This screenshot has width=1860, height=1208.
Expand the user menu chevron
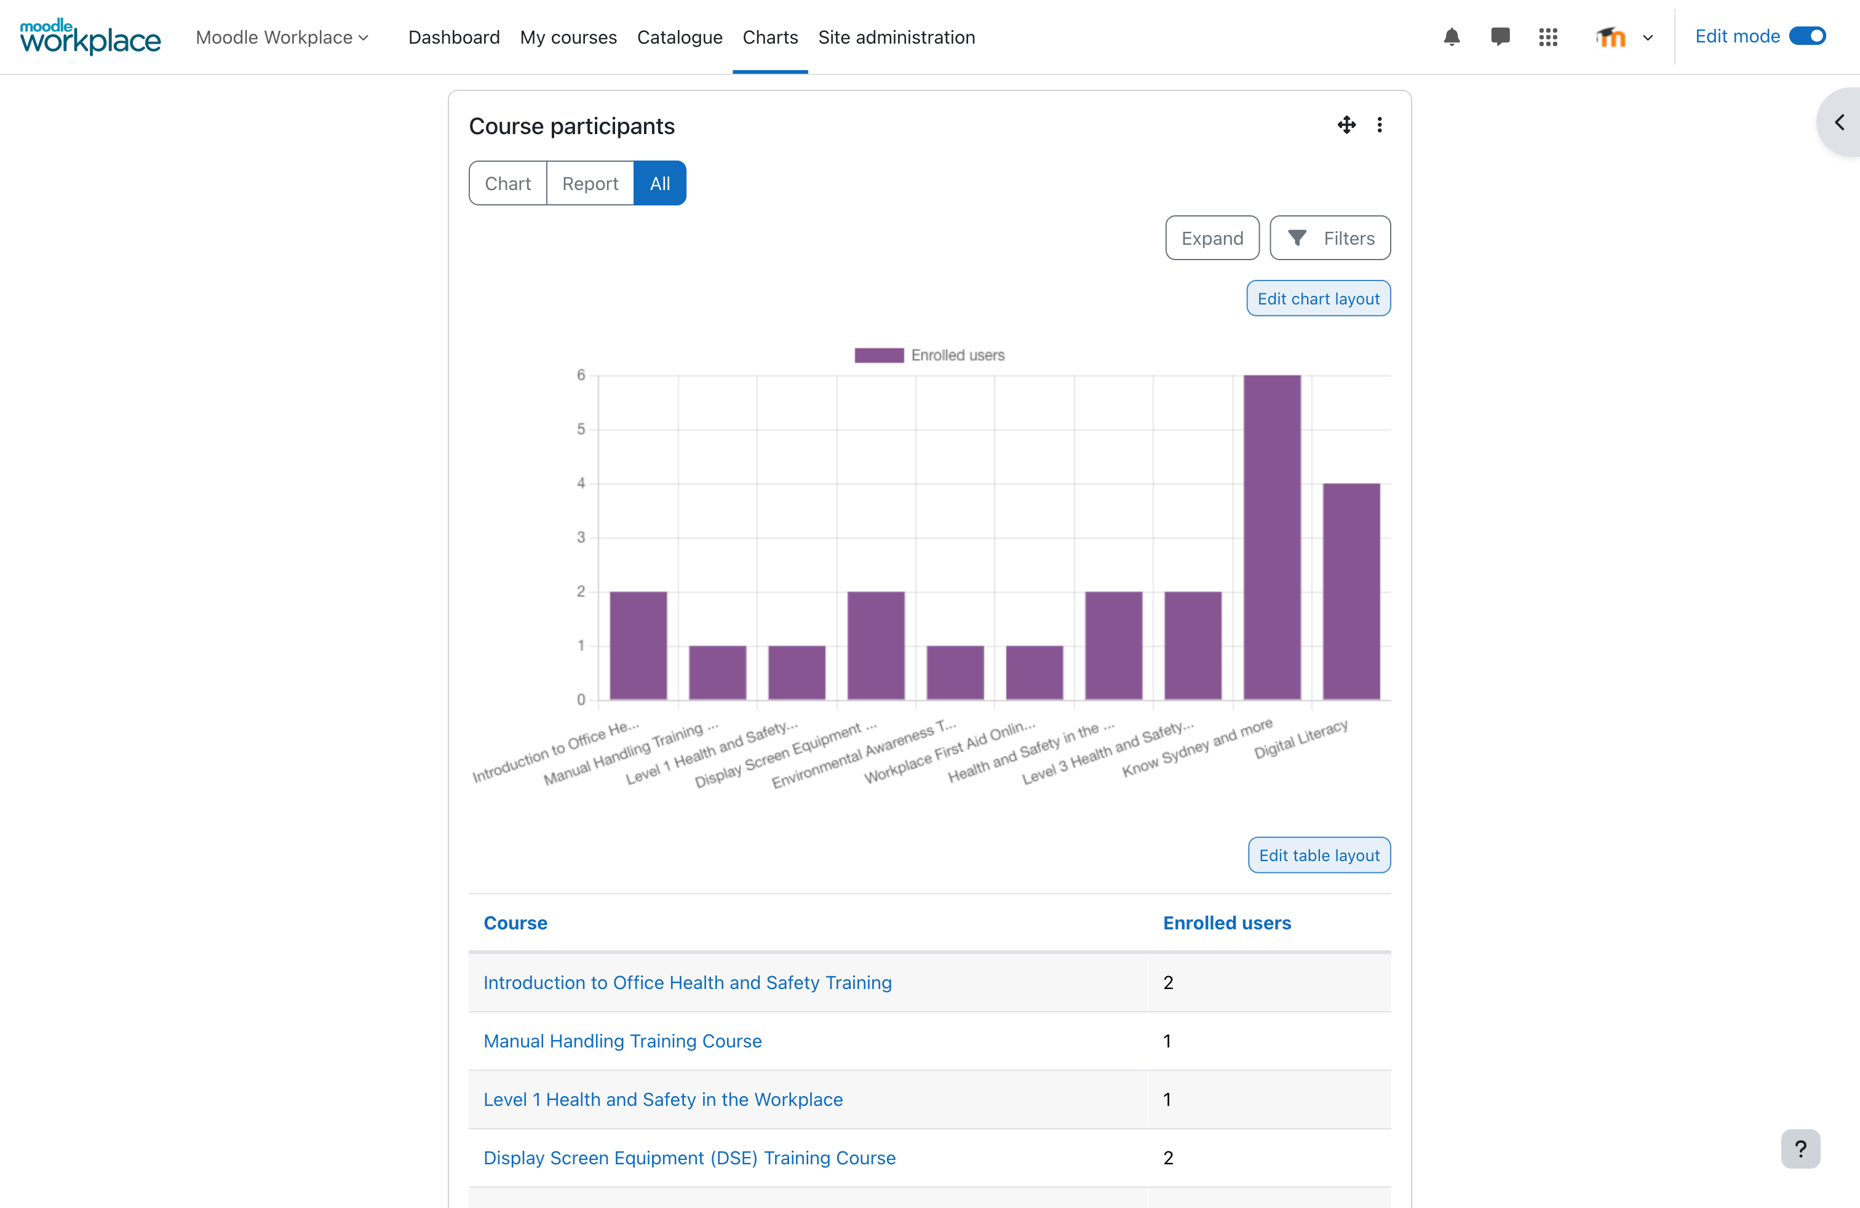[1647, 38]
